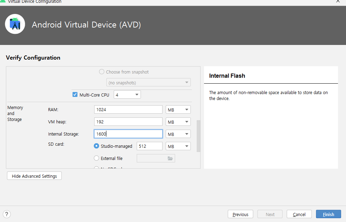Screen dimensions: 346x222
Task: Click the Verify Configuration heading
Action: point(33,58)
